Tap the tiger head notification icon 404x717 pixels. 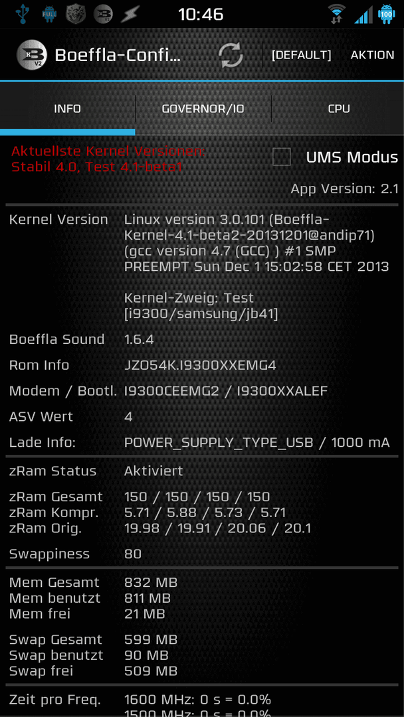[x=76, y=14]
